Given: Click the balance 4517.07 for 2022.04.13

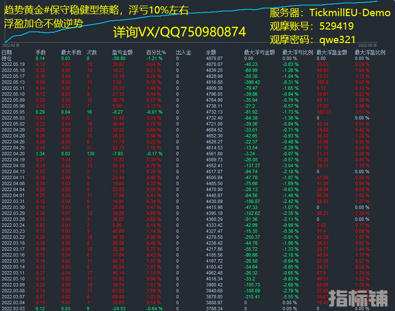Looking at the screenshot, I should click(214, 172).
